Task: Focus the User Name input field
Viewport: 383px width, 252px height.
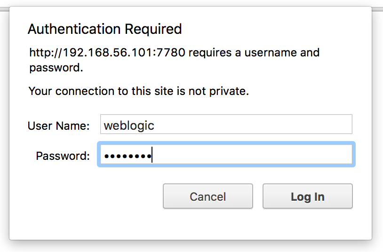Action: 226,125
